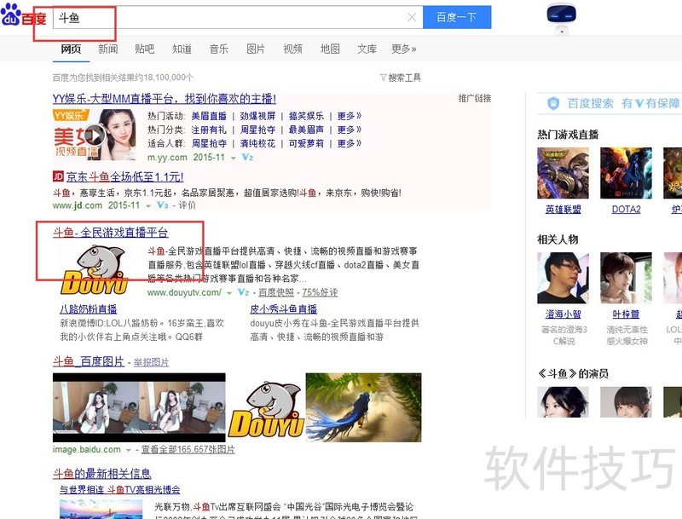Switch to the 文库 tab

(x=367, y=49)
